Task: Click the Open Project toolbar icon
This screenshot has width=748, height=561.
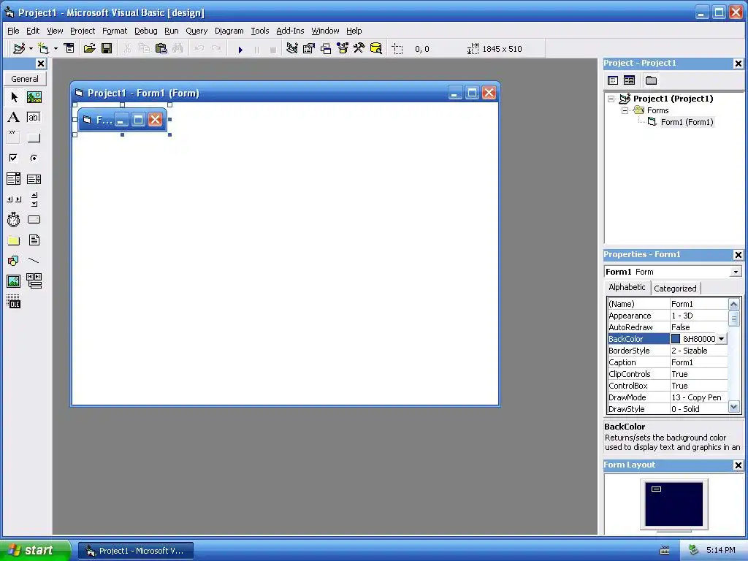Action: point(89,49)
